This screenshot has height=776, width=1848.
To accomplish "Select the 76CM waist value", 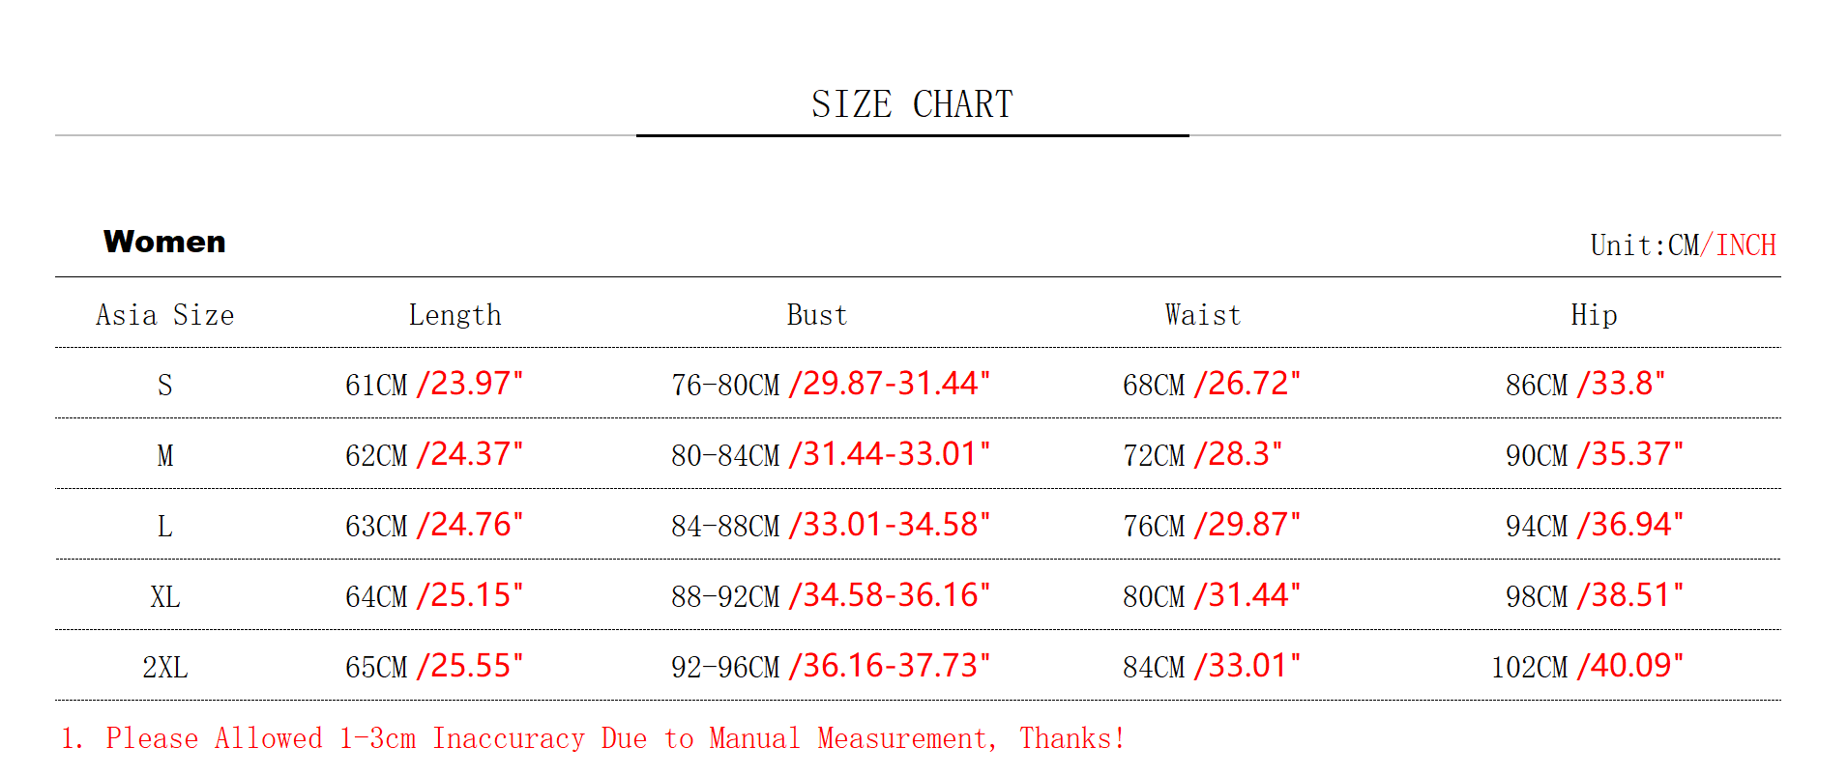I will click(1154, 527).
